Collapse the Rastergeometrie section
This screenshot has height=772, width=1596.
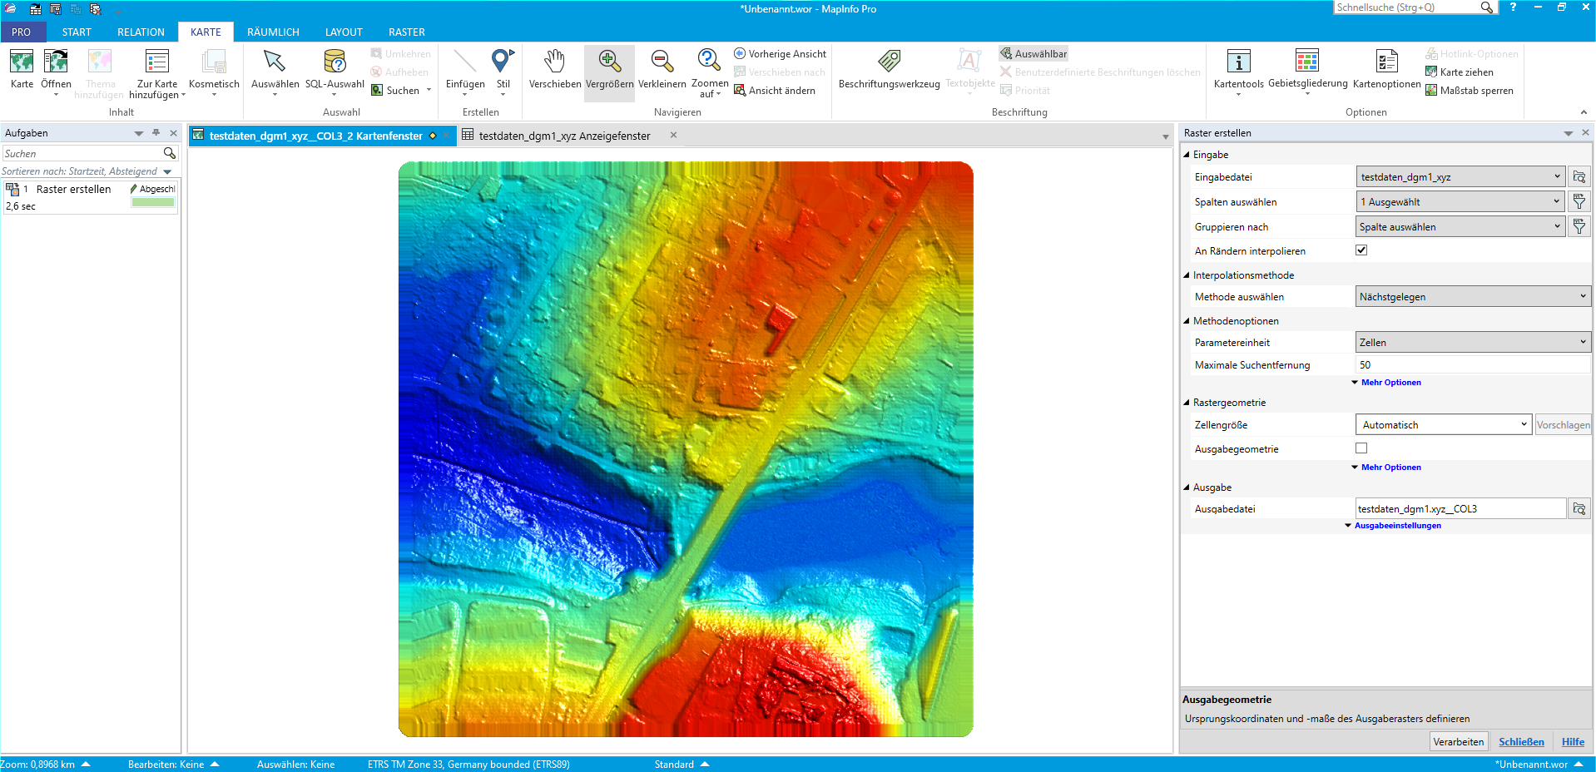pyautogui.click(x=1187, y=403)
